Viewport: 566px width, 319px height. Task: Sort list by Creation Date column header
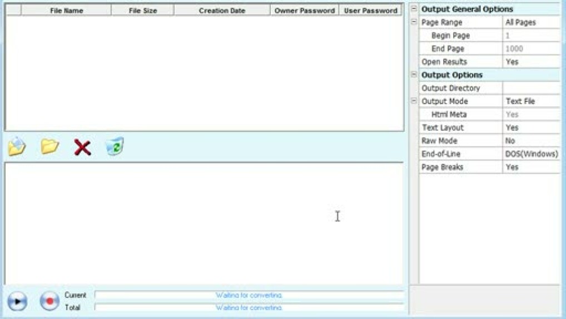pyautogui.click(x=222, y=11)
